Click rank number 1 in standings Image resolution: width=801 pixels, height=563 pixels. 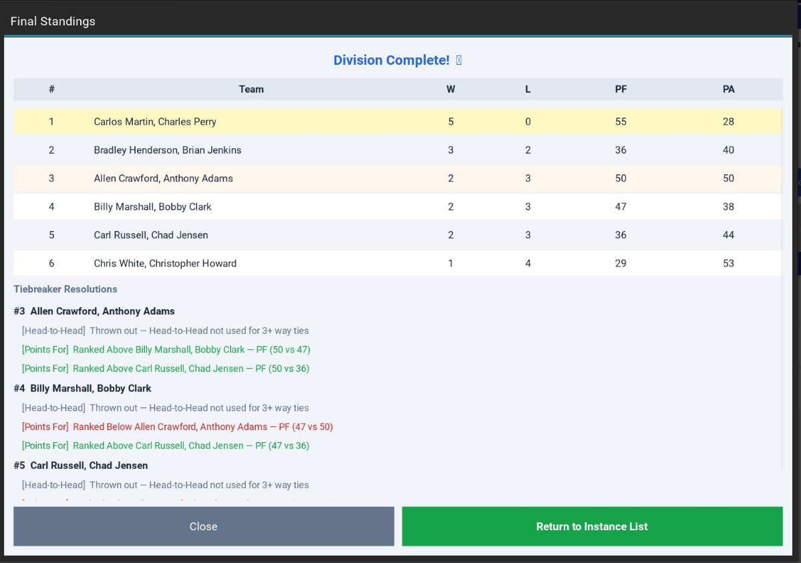pyautogui.click(x=51, y=122)
